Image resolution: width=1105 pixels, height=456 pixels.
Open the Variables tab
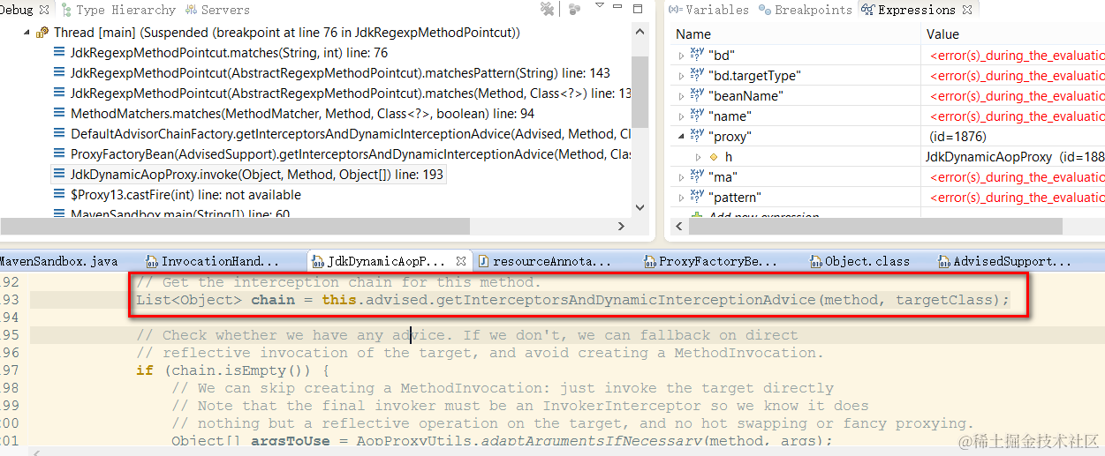(x=709, y=10)
